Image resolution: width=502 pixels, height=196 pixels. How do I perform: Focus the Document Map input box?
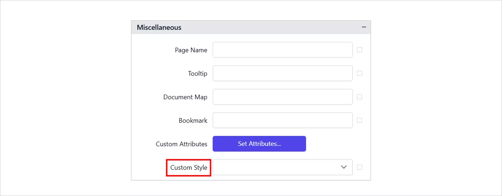tap(282, 97)
